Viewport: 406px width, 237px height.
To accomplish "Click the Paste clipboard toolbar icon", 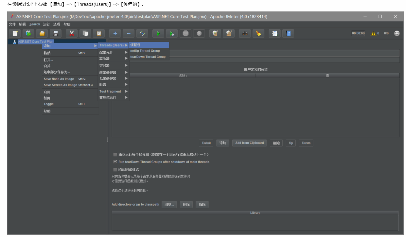I will 99,33.
